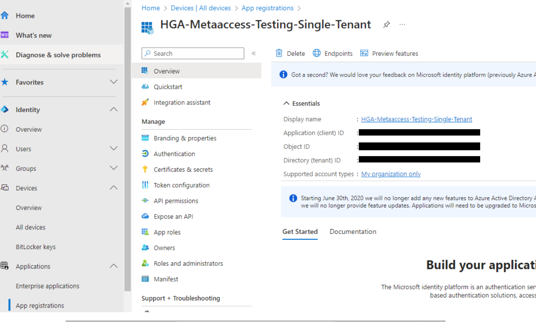The height and width of the screenshot is (322, 536).
Task: Click the left navigation vertical scrollbar
Action: (128, 149)
